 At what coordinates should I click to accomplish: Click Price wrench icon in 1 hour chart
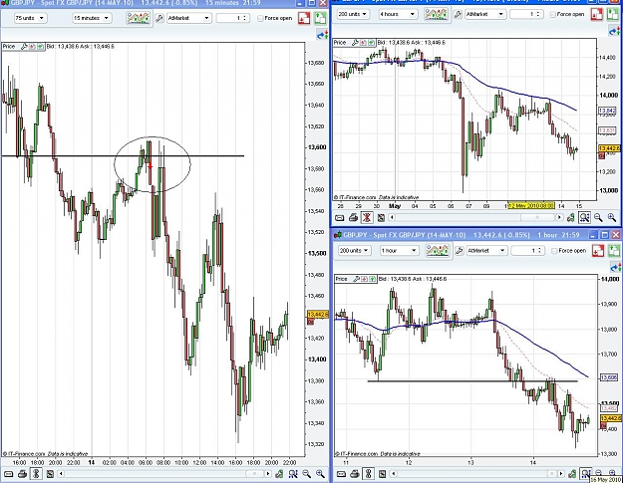click(357, 280)
